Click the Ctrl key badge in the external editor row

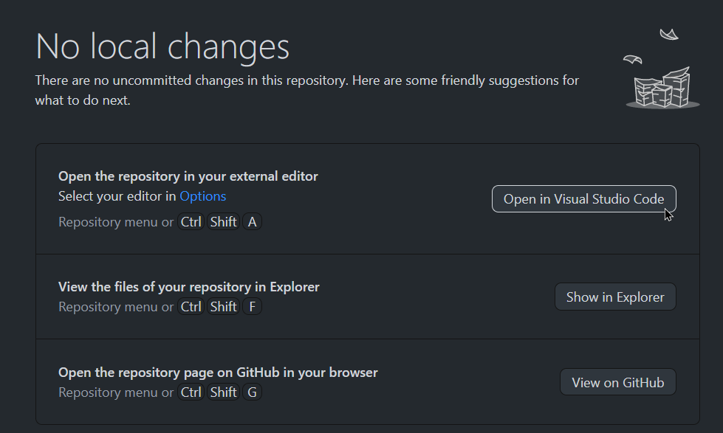191,221
